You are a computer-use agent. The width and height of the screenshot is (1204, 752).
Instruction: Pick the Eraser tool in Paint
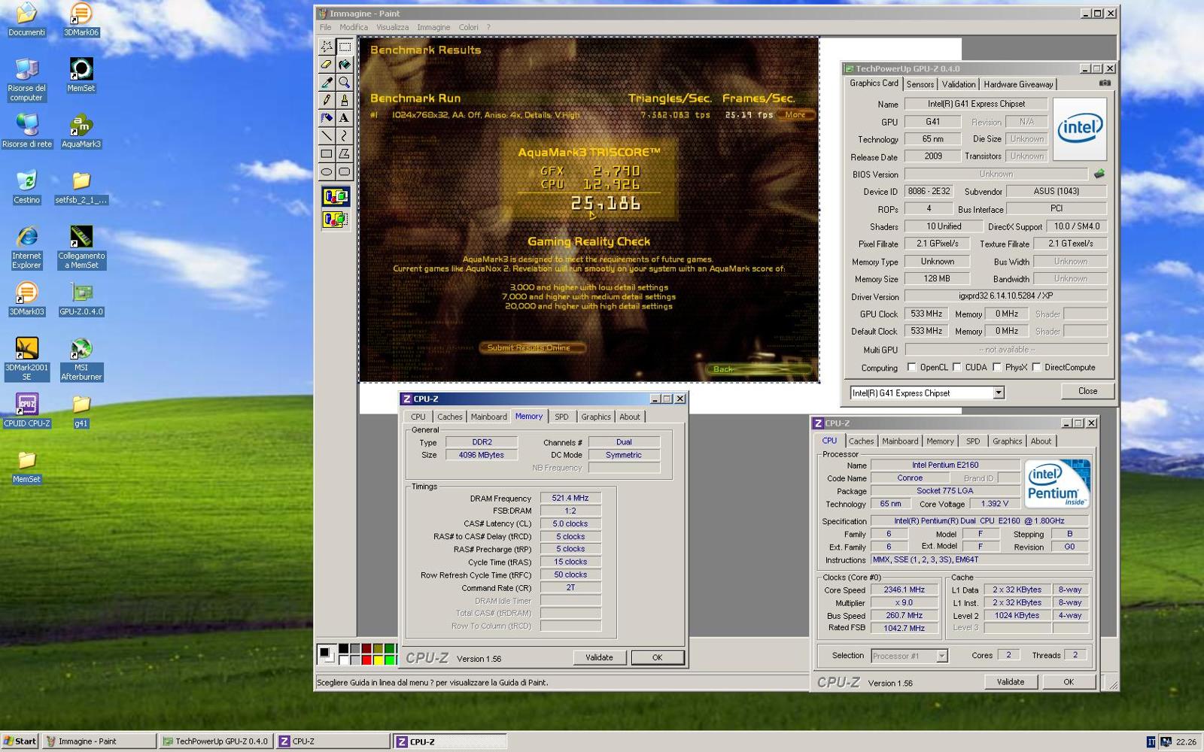(327, 65)
